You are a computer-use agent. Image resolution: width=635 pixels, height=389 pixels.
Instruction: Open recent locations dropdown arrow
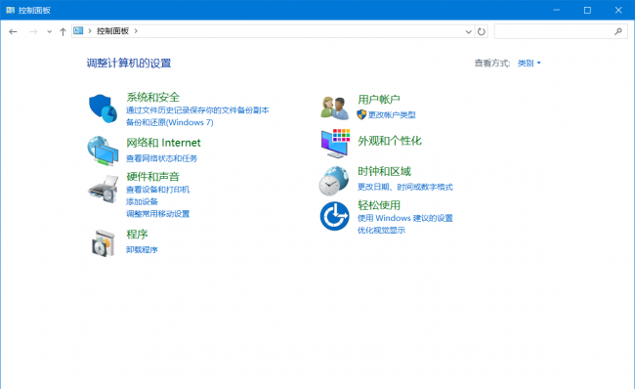pyautogui.click(x=49, y=31)
